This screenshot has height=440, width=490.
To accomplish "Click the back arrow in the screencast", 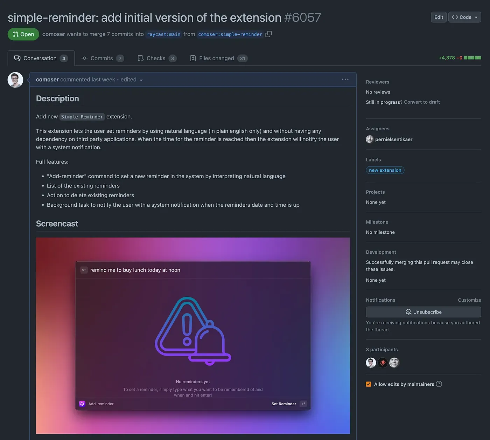I will 84,270.
